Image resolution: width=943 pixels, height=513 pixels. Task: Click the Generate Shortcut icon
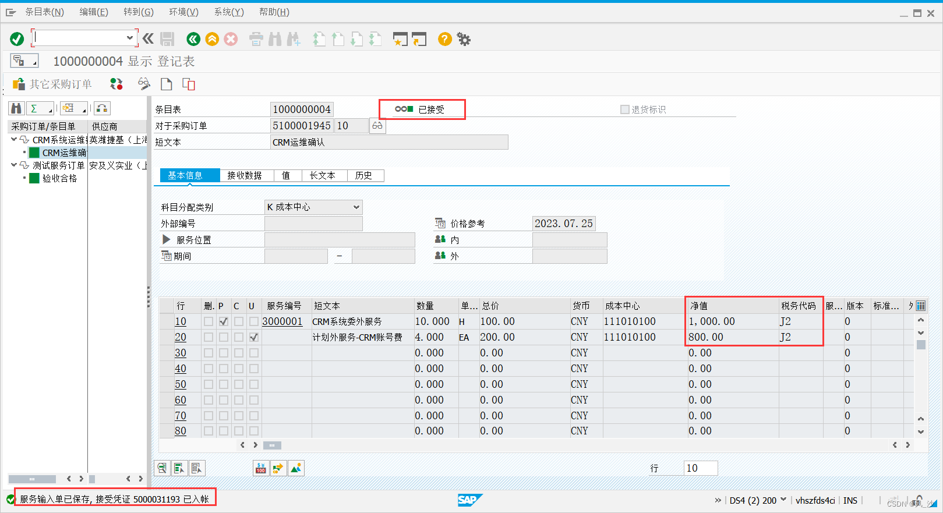click(x=419, y=39)
